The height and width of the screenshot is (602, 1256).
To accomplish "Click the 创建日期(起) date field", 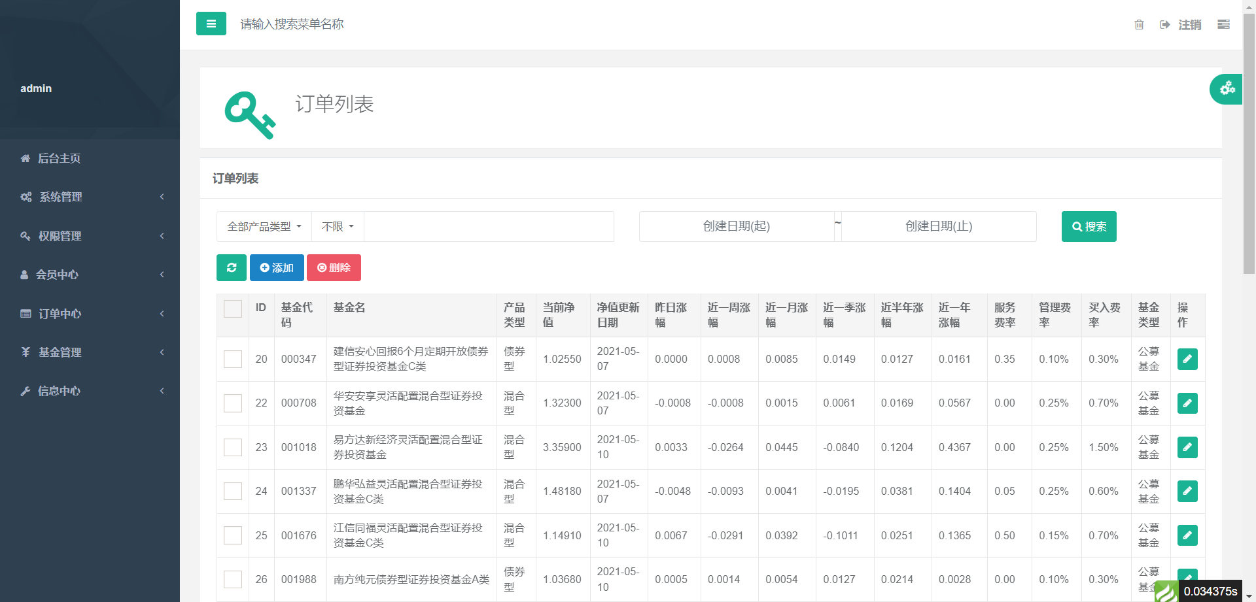I will point(736,227).
